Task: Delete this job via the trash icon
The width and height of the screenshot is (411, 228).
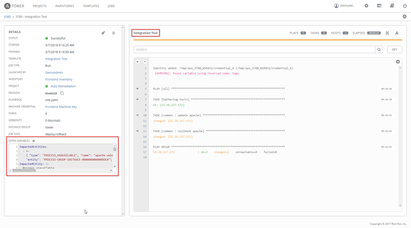Action: (x=113, y=33)
